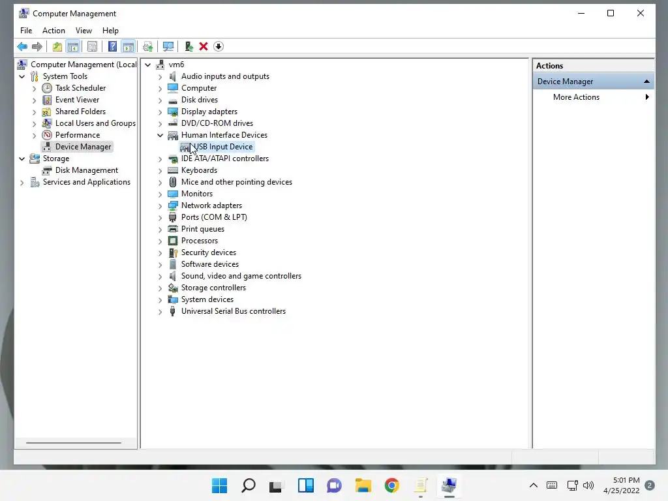Click Scan for hardware changes monitor icon
This screenshot has height=501, width=668.
[x=168, y=46]
